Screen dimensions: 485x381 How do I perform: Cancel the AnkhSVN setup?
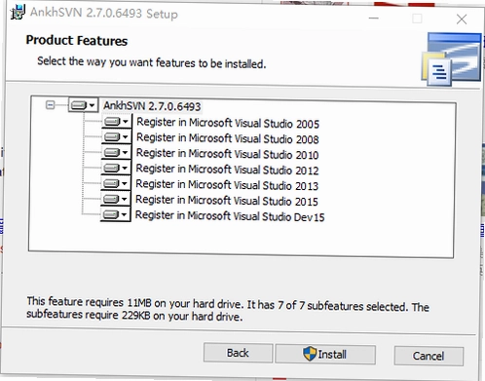[429, 356]
